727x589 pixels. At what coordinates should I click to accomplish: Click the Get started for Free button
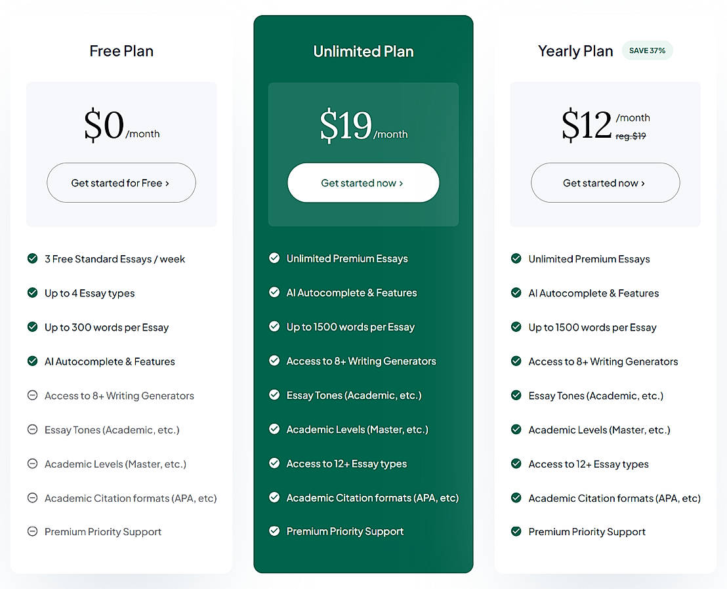pos(121,183)
